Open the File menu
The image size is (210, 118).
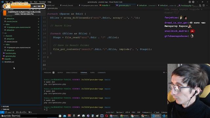pos(7,2)
